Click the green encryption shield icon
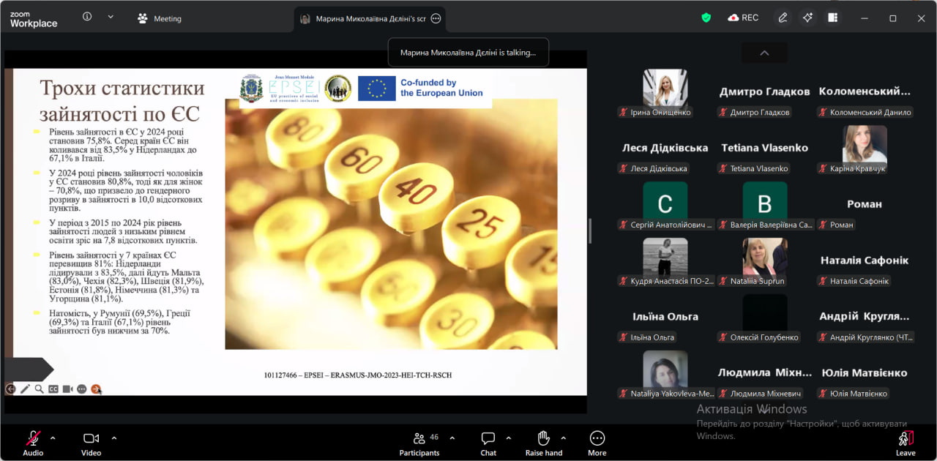The height and width of the screenshot is (461, 937). coord(706,18)
